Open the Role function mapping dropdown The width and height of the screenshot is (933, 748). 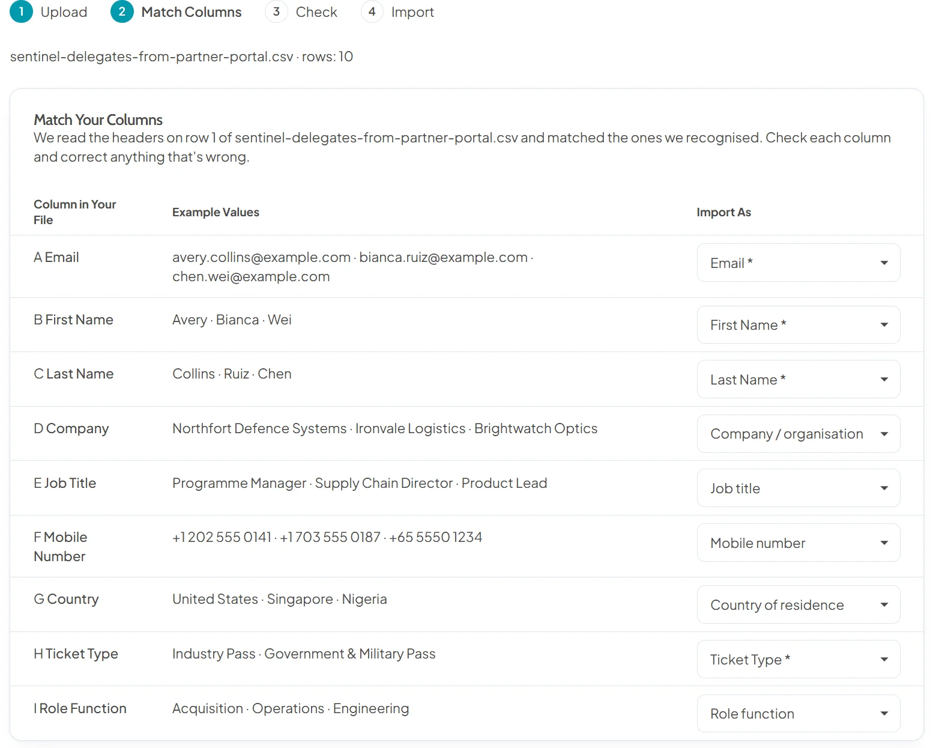point(798,713)
